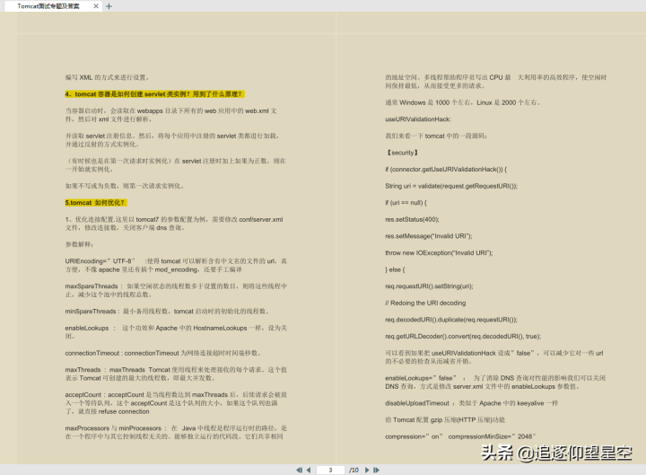The width and height of the screenshot is (646, 475).
Task: Click the req.requestURI().setString(uri); line
Action: pos(429,286)
